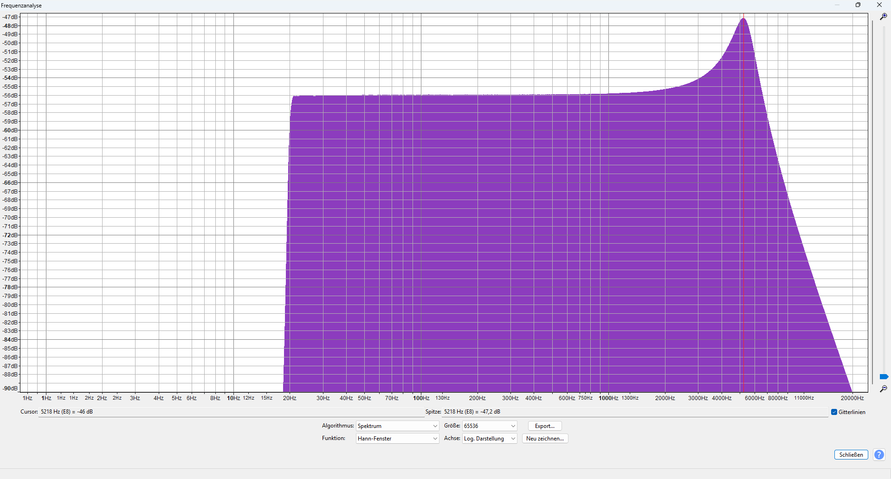This screenshot has width=891, height=479.
Task: Click the zoom out magnifier icon
Action: tap(883, 389)
